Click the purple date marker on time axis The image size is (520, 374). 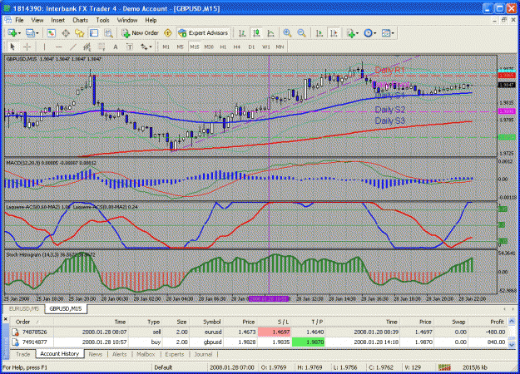269,299
